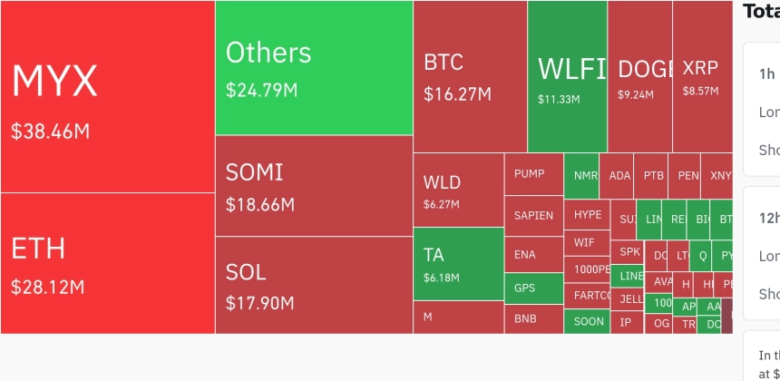Click the SAPIEN tile
780x381 pixels.
pos(534,215)
